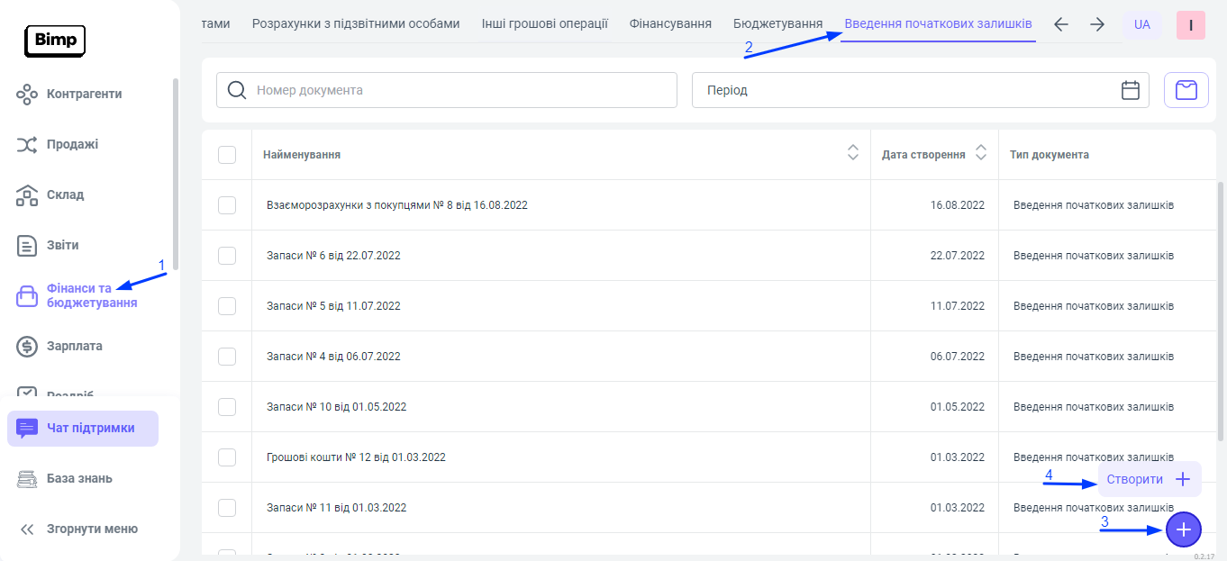
Task: Switch to the Бюджетування tab
Action: (777, 23)
